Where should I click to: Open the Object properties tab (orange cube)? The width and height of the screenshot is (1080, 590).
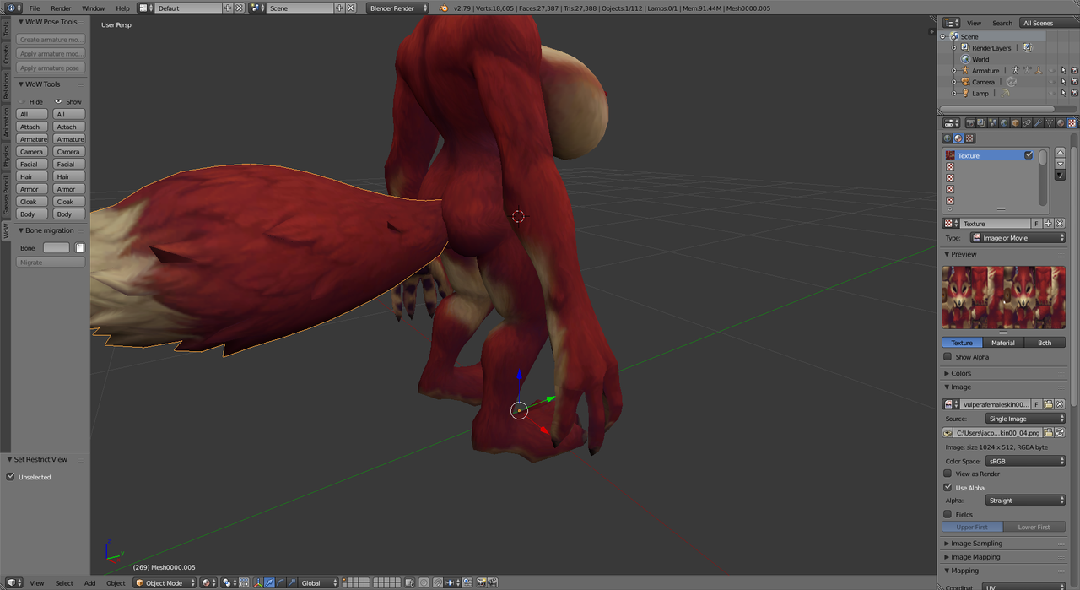coord(1016,122)
